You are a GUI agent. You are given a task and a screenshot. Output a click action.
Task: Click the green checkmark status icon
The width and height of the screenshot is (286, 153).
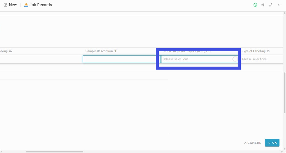[255, 5]
